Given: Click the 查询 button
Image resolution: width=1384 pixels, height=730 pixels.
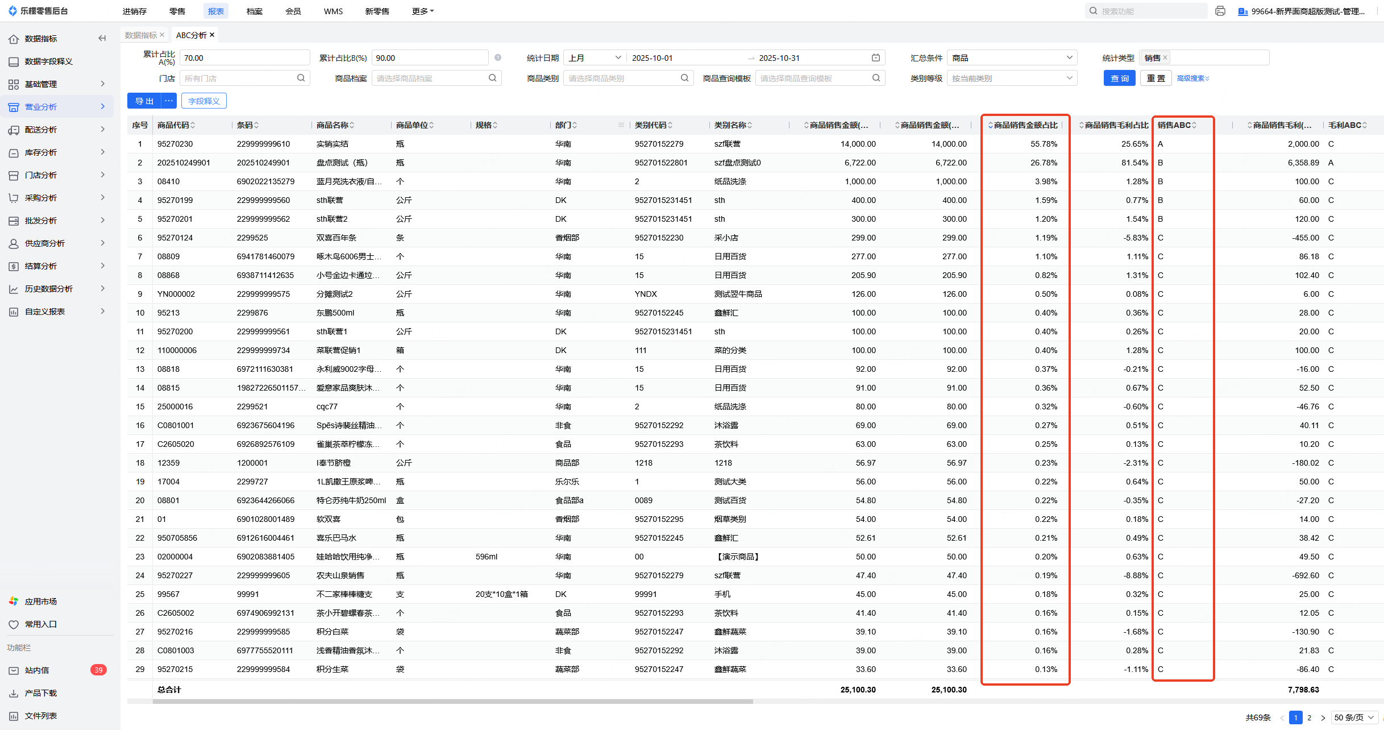Looking at the screenshot, I should tap(1119, 78).
